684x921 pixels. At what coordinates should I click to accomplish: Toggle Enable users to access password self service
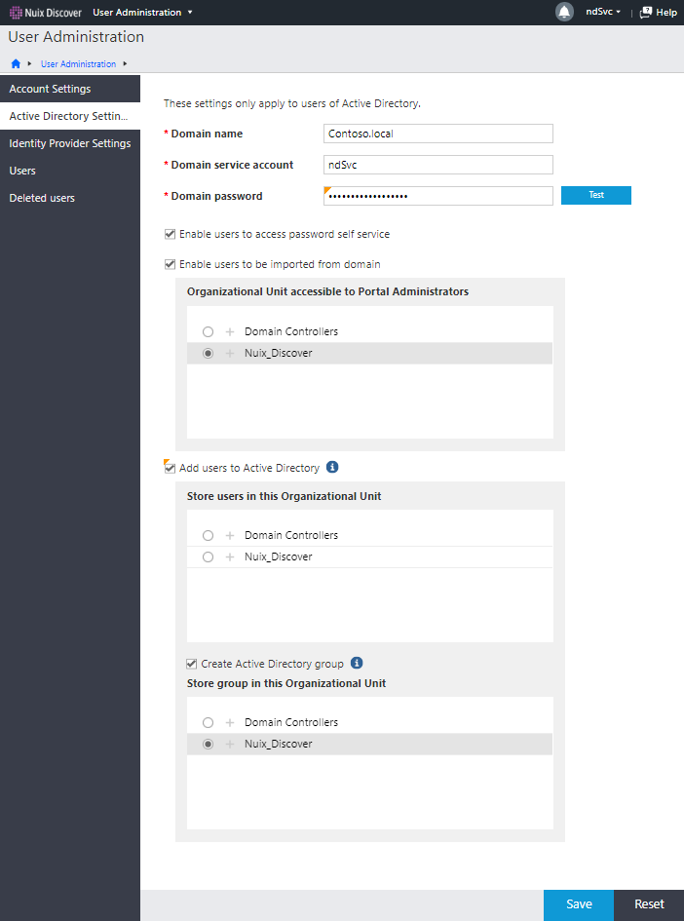(171, 235)
